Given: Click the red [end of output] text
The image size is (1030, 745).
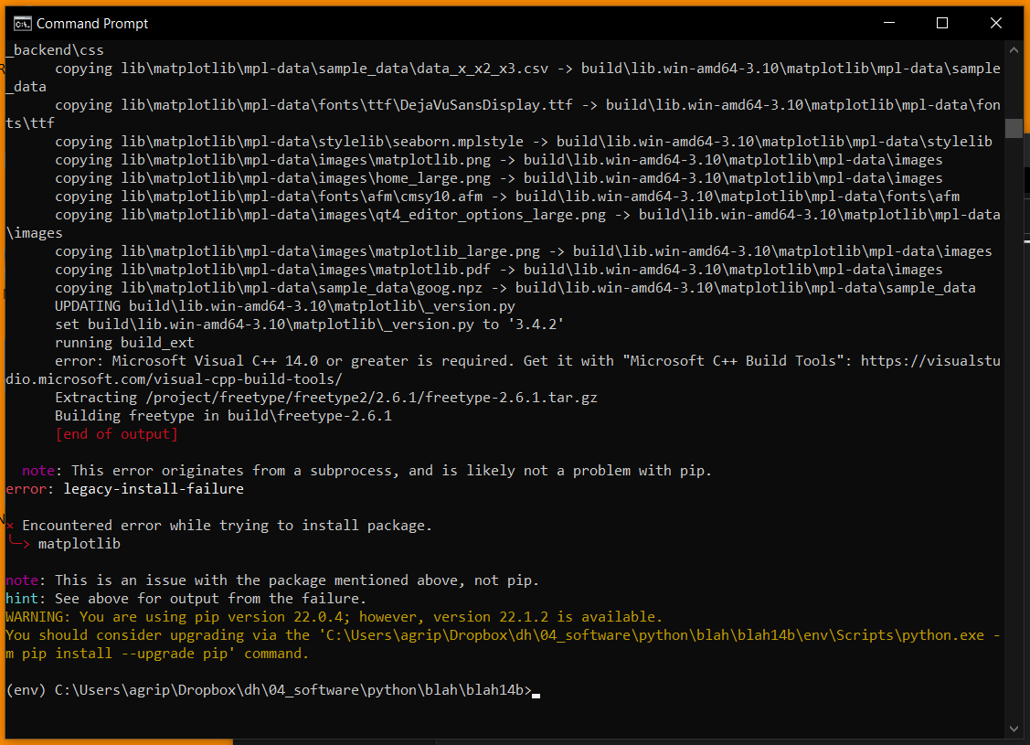Looking at the screenshot, I should 116,434.
